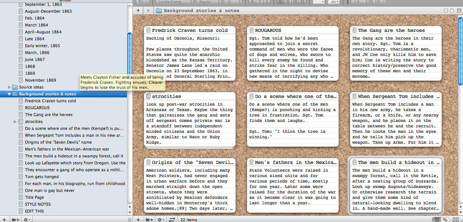Click the navigate forward arrow in editor header

(148, 11)
